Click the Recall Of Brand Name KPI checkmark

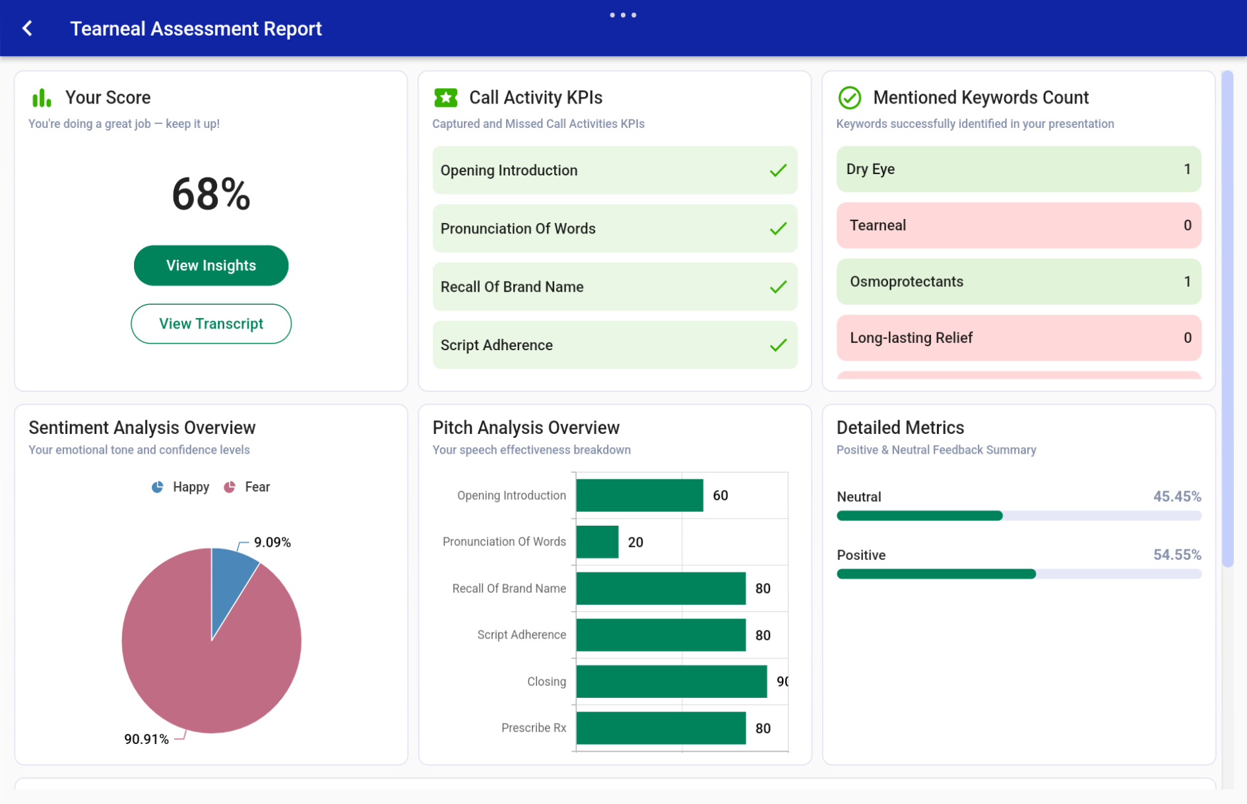[x=778, y=287]
